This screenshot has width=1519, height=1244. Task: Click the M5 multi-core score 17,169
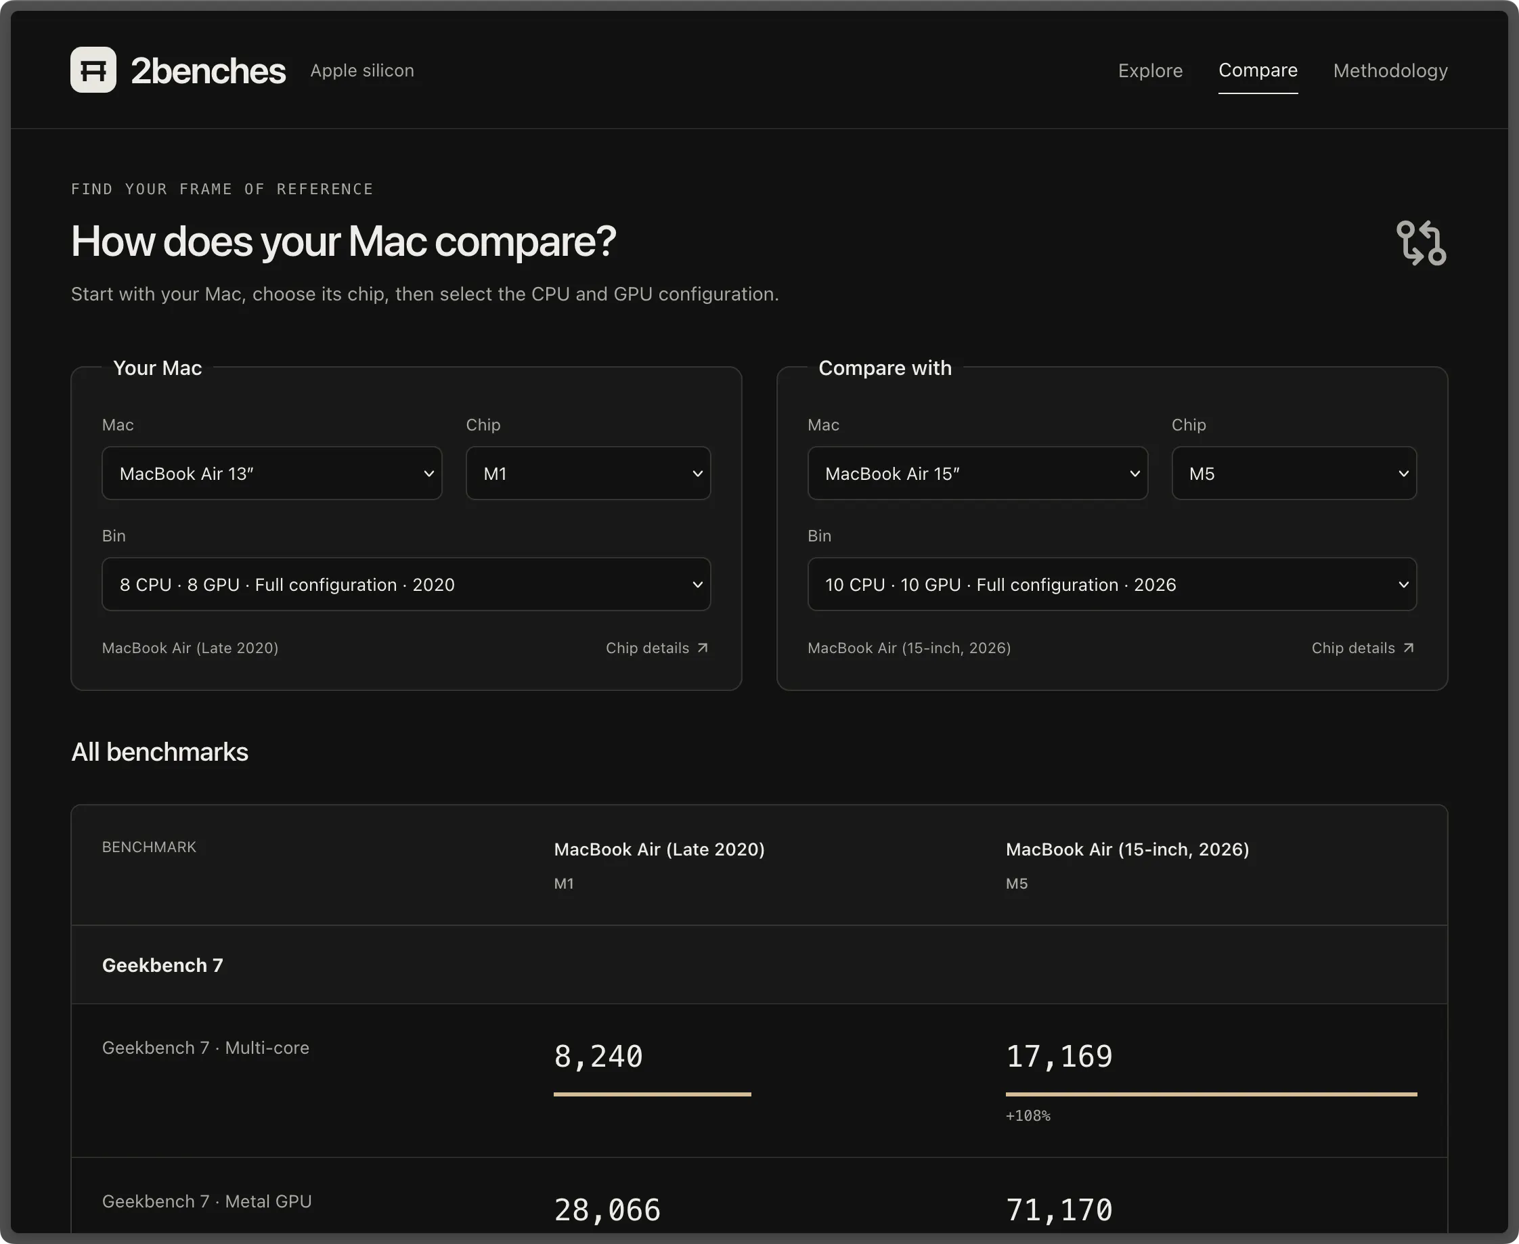pyautogui.click(x=1059, y=1057)
